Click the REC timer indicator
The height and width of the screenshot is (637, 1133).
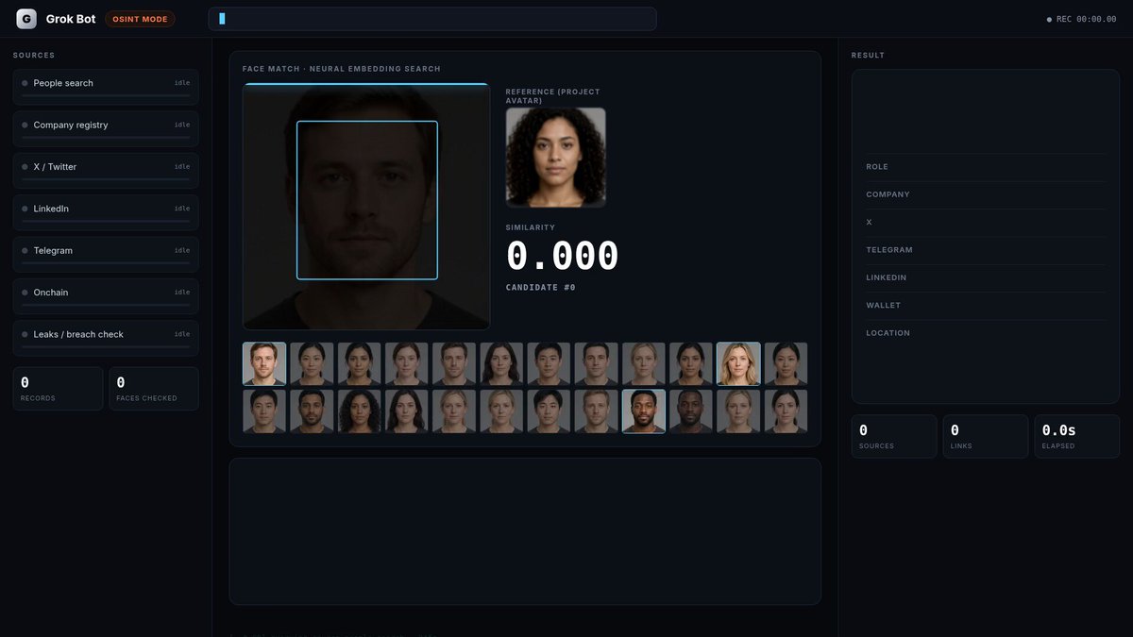pos(1082,19)
